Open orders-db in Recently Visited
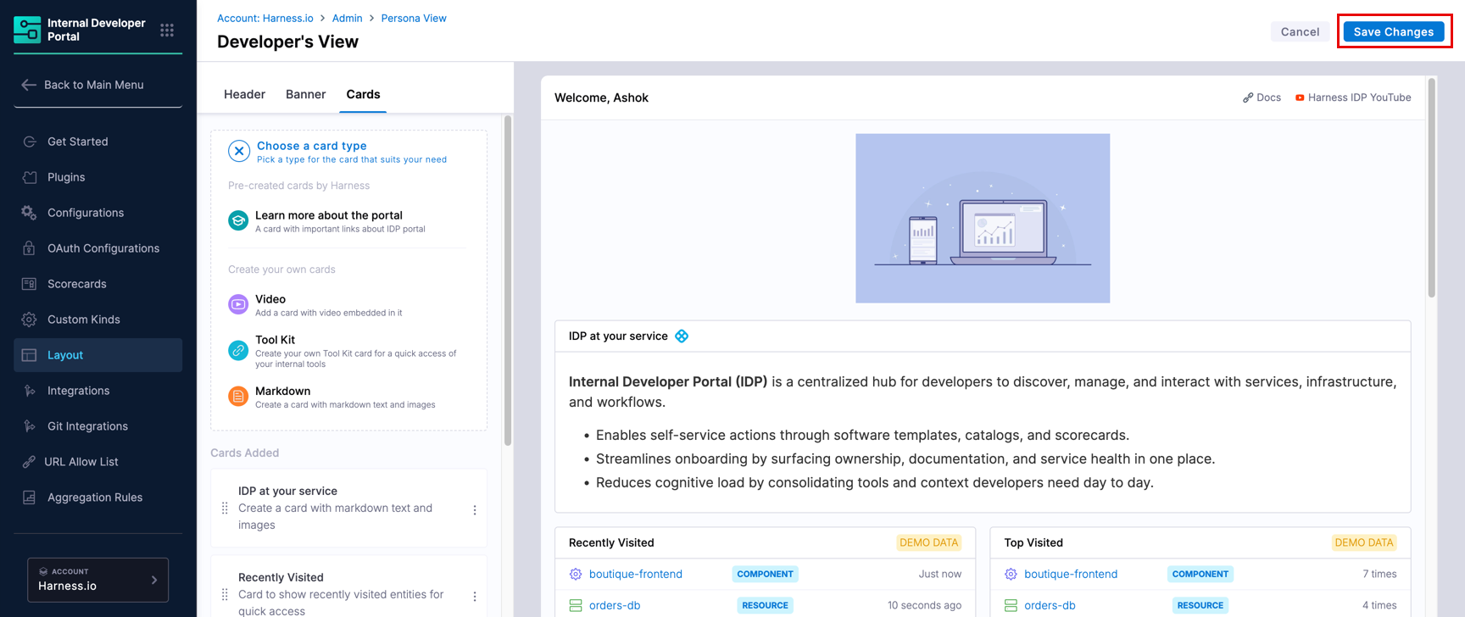This screenshot has width=1465, height=617. click(615, 606)
